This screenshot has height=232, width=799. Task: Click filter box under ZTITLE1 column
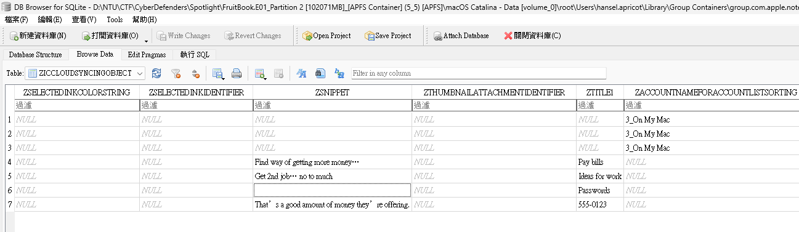[x=600, y=105]
